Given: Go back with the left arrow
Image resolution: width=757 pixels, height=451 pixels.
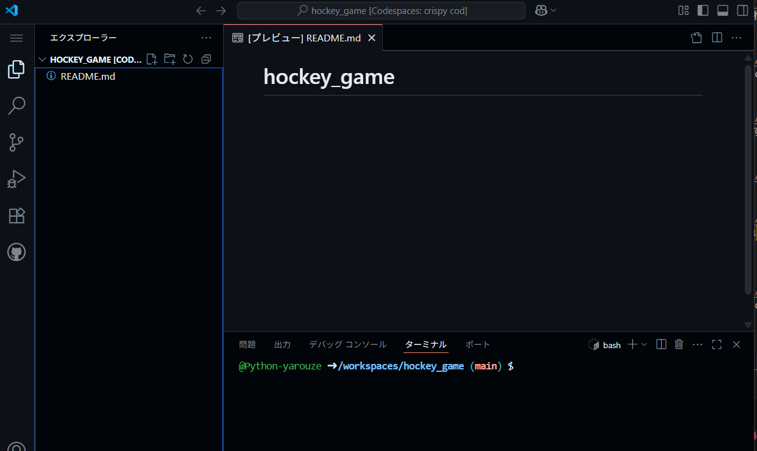Looking at the screenshot, I should (201, 10).
